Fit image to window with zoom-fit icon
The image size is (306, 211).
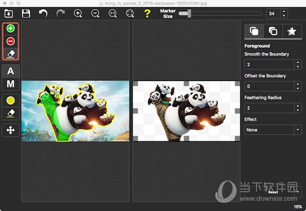coord(130,13)
